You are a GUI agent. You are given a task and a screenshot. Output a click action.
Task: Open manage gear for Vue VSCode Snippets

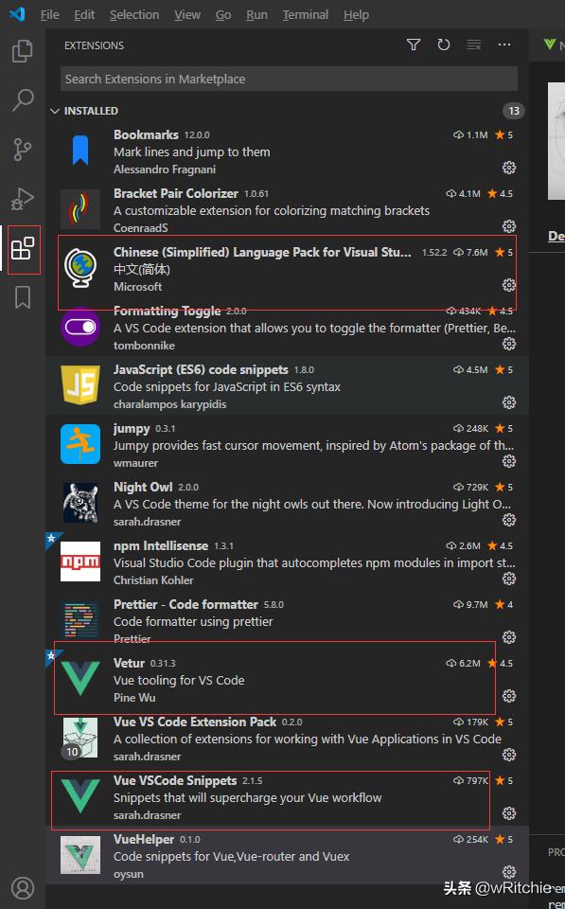coord(509,813)
